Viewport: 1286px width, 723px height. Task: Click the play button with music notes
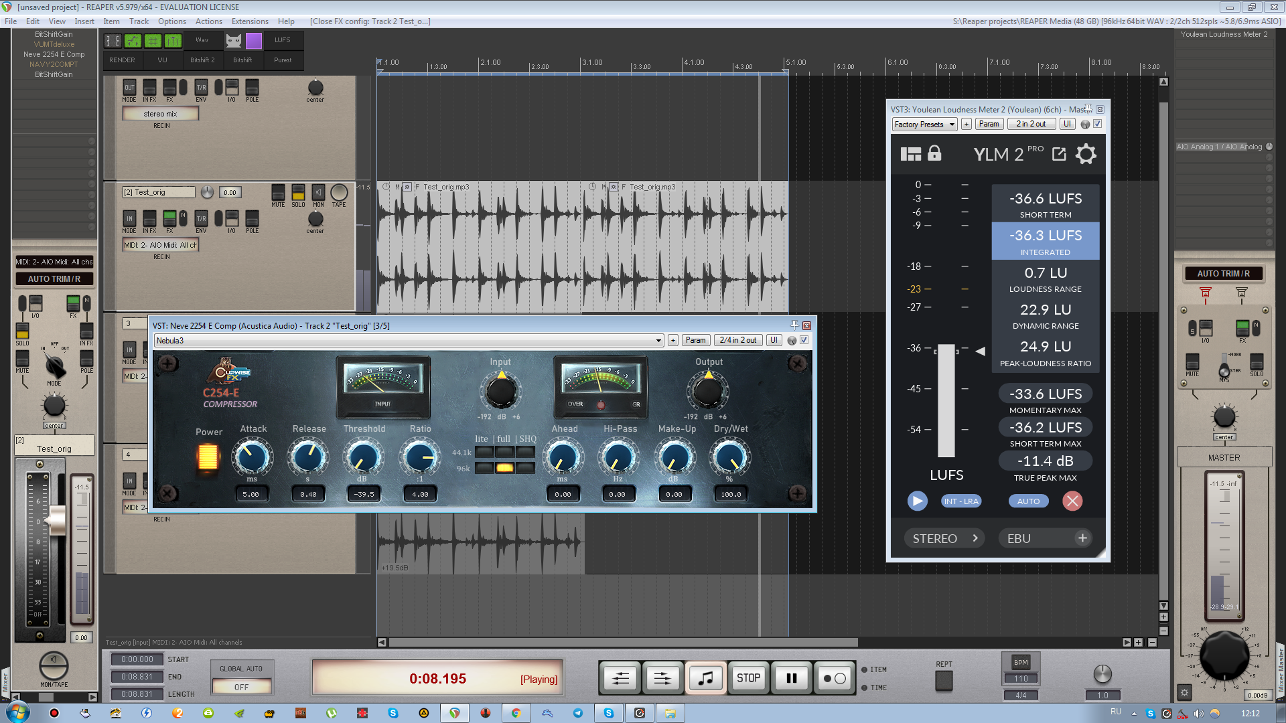tap(705, 678)
